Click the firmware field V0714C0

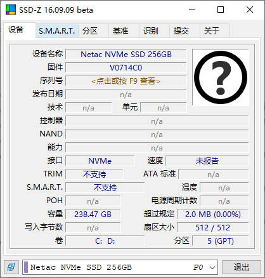click(126, 68)
